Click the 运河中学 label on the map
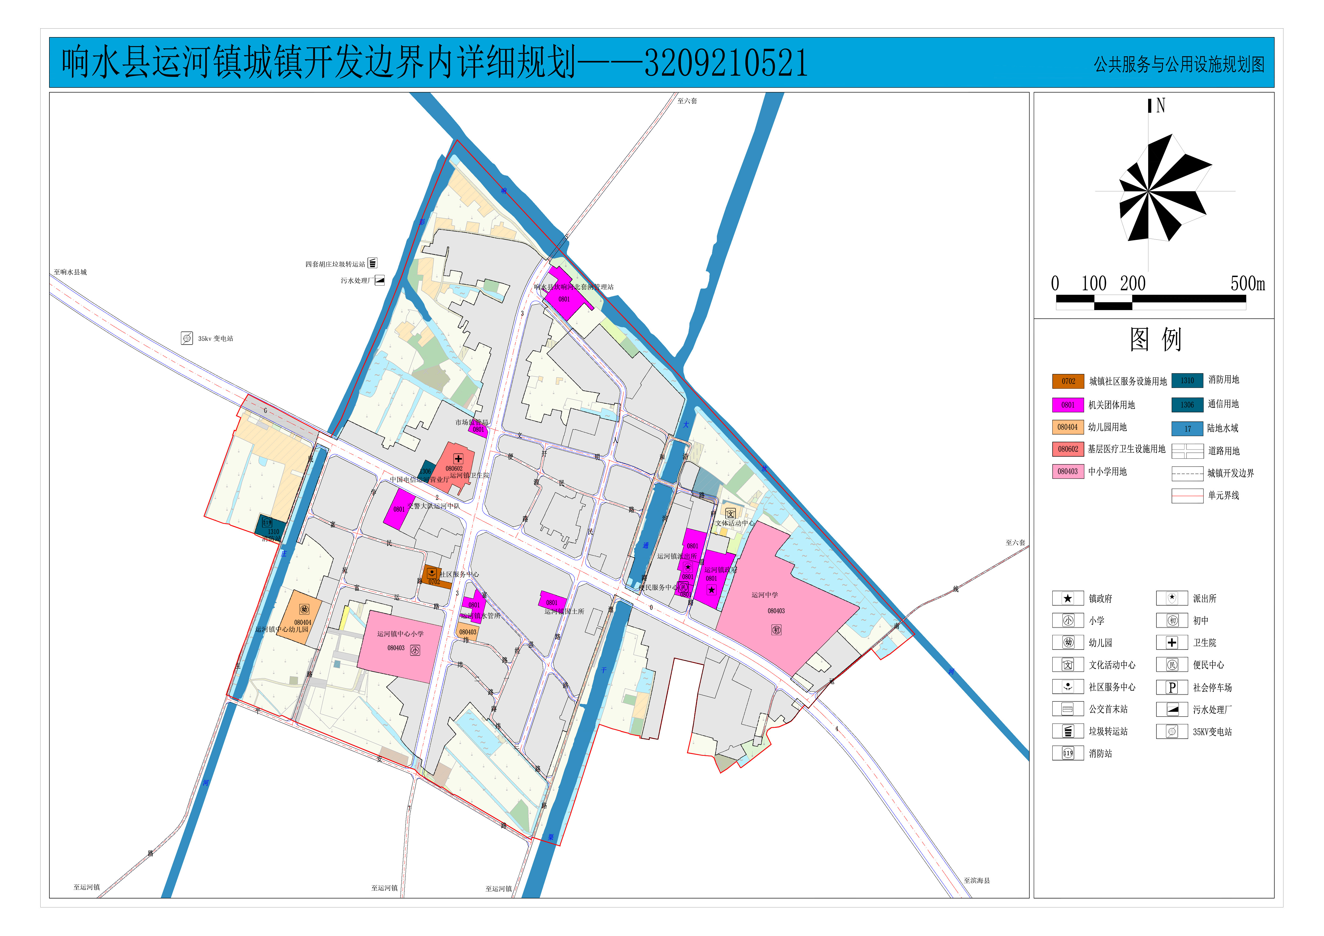This screenshot has width=1324, height=936. click(x=764, y=595)
